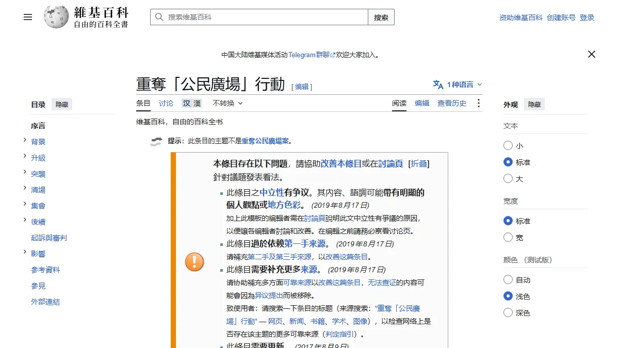The image size is (619, 348).
Task: Jump to 外部連結 in the contents
Action: coord(45,302)
